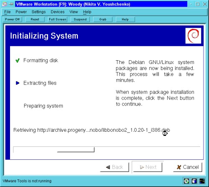This screenshot has width=209, height=187.
Task: Click the pin icon in title bar
Action: 11,4
